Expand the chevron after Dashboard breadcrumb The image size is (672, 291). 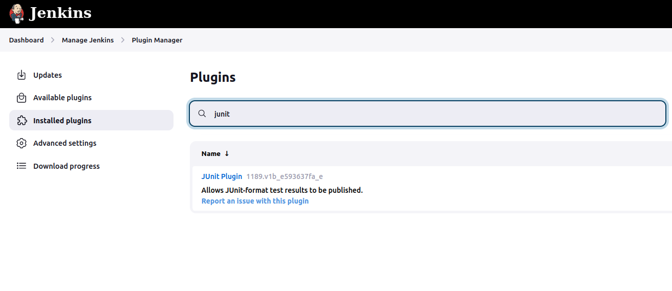pyautogui.click(x=53, y=40)
